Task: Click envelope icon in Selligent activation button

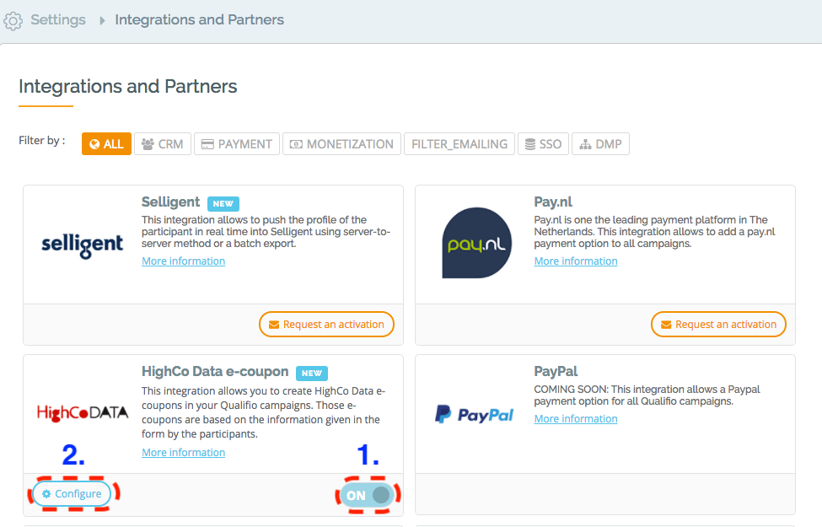Action: click(x=273, y=325)
